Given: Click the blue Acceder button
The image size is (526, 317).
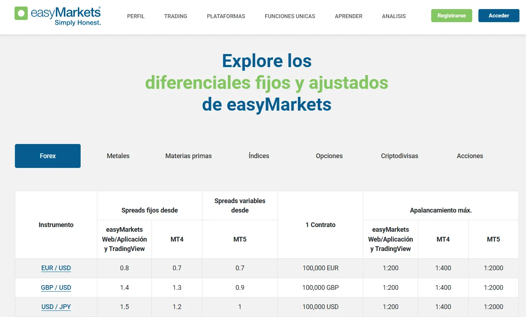Looking at the screenshot, I should [x=499, y=16].
